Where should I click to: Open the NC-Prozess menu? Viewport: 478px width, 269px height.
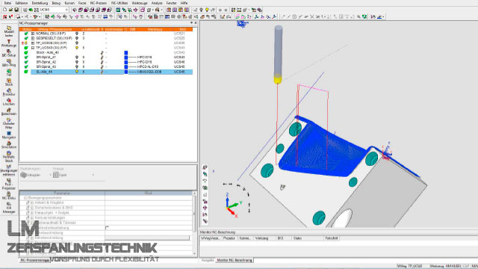98,3
